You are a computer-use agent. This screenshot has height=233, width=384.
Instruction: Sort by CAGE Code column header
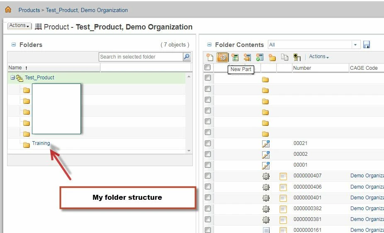tap(364, 68)
